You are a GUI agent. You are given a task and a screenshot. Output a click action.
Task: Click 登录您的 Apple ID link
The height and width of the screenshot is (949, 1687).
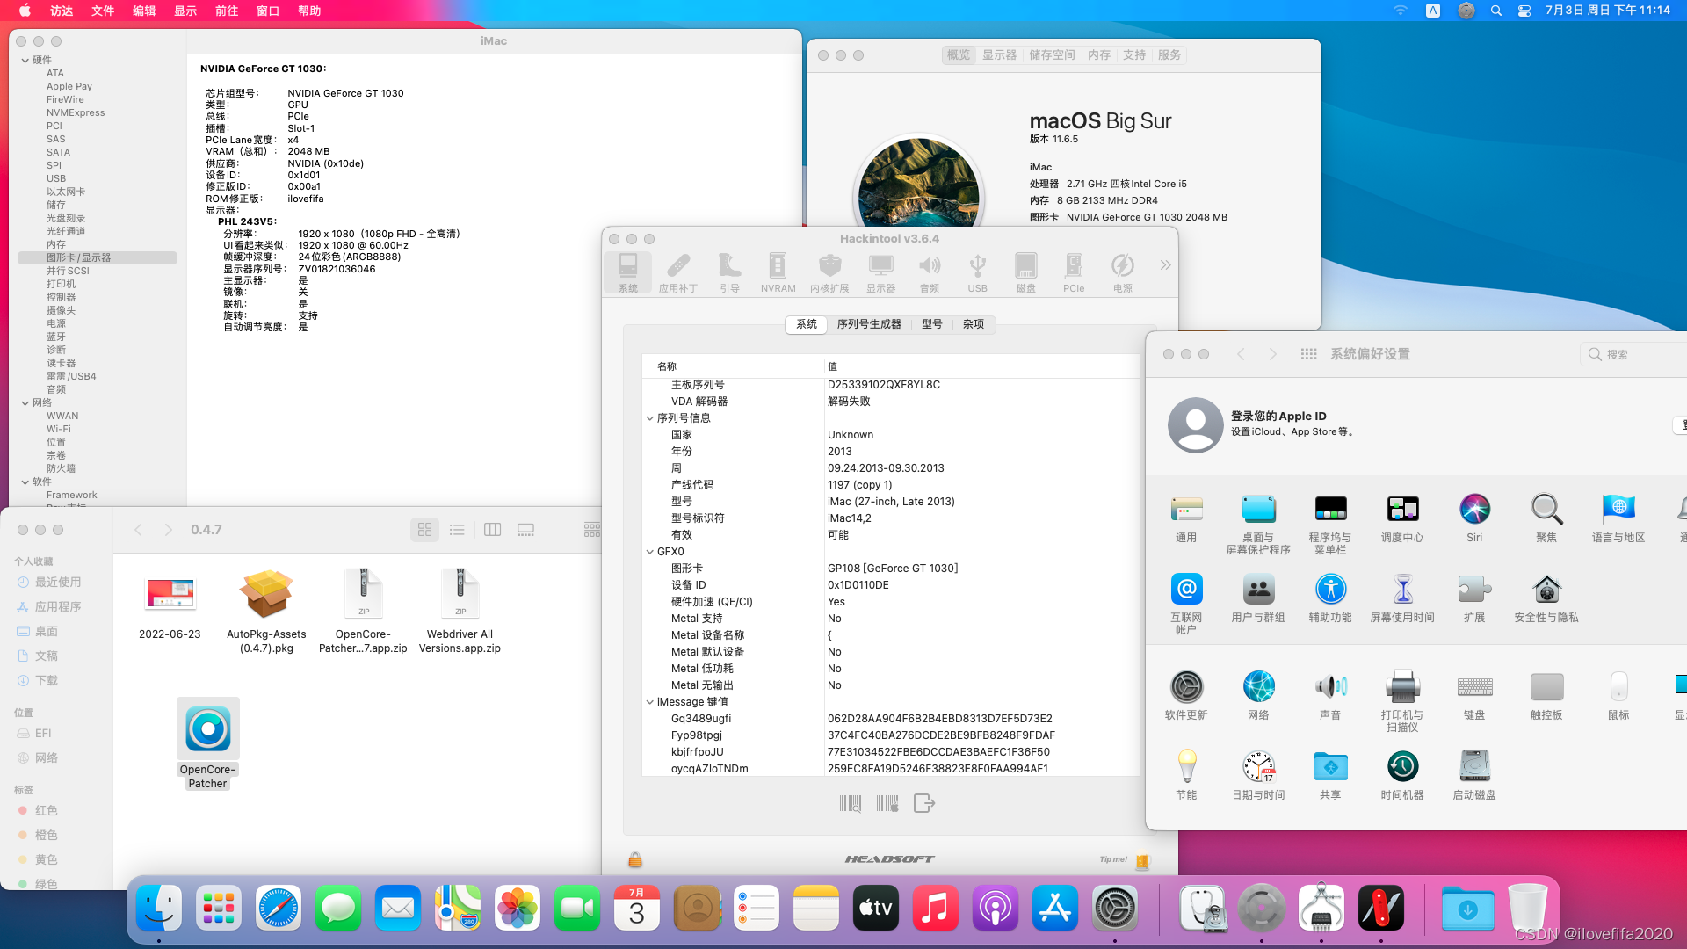[x=1278, y=416]
